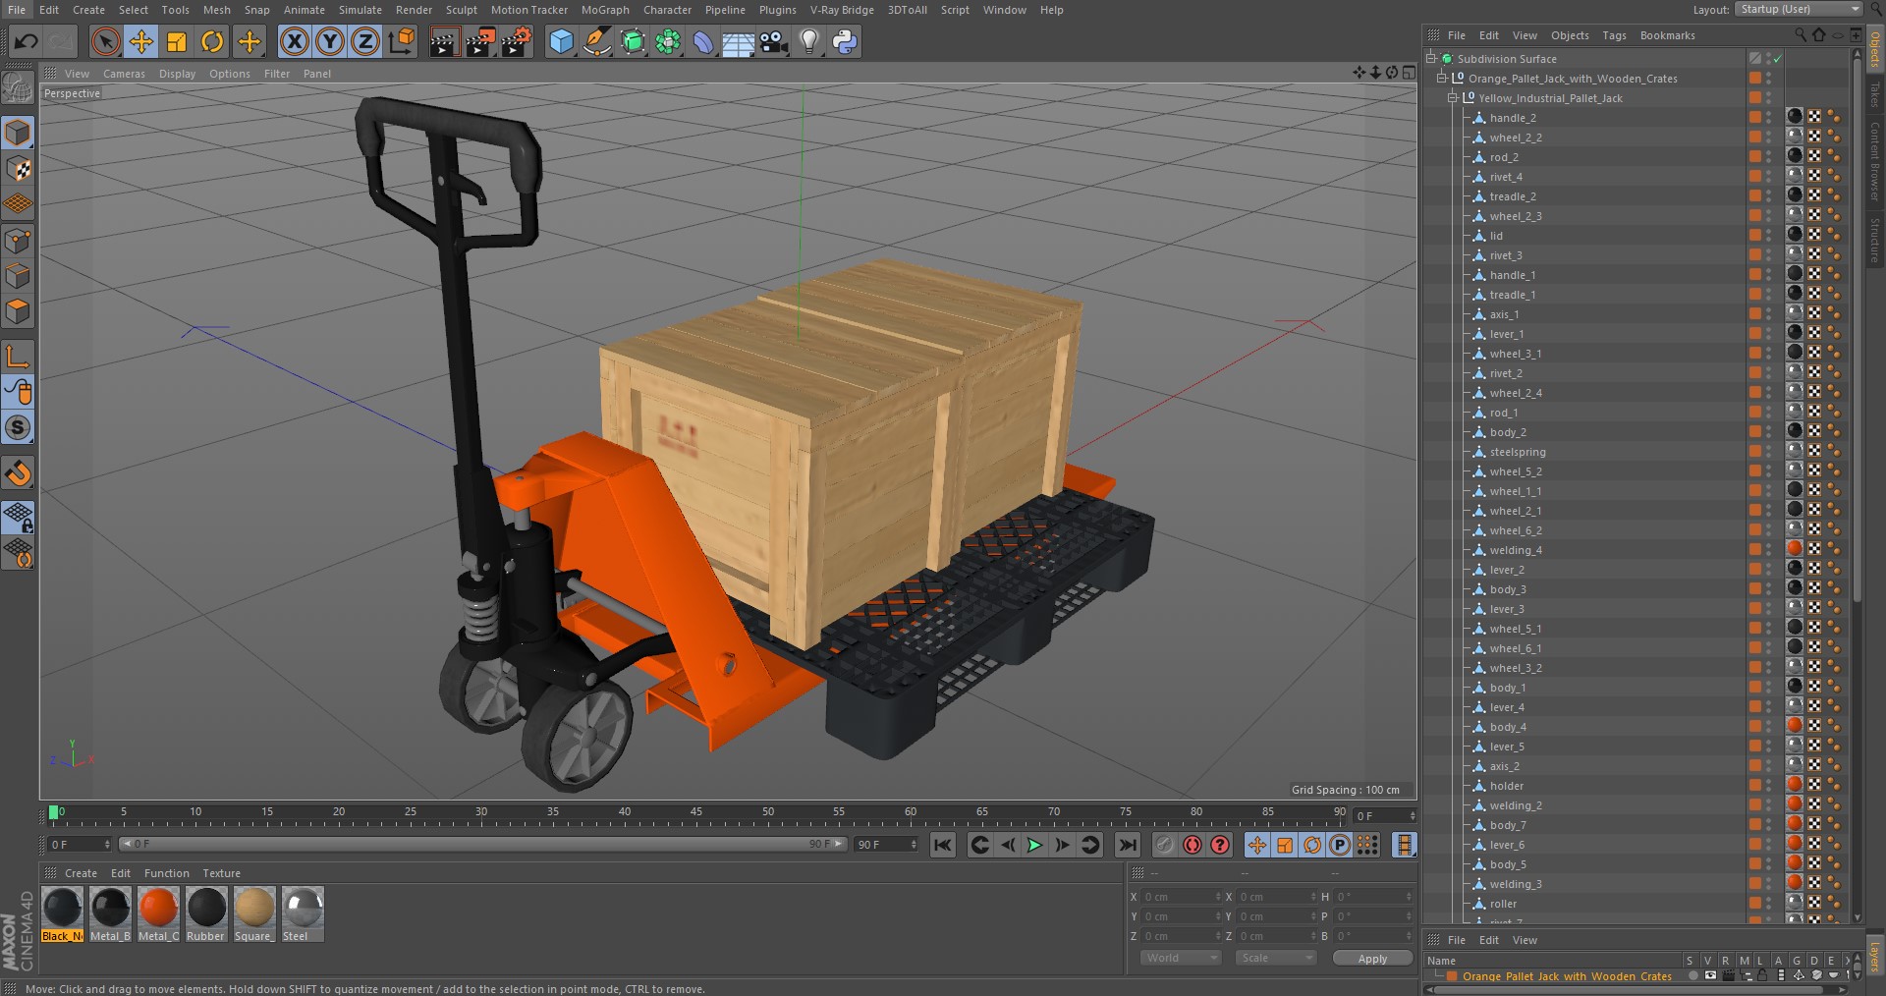The height and width of the screenshot is (996, 1886).
Task: Open the World coordinate dropdown
Action: click(1180, 958)
